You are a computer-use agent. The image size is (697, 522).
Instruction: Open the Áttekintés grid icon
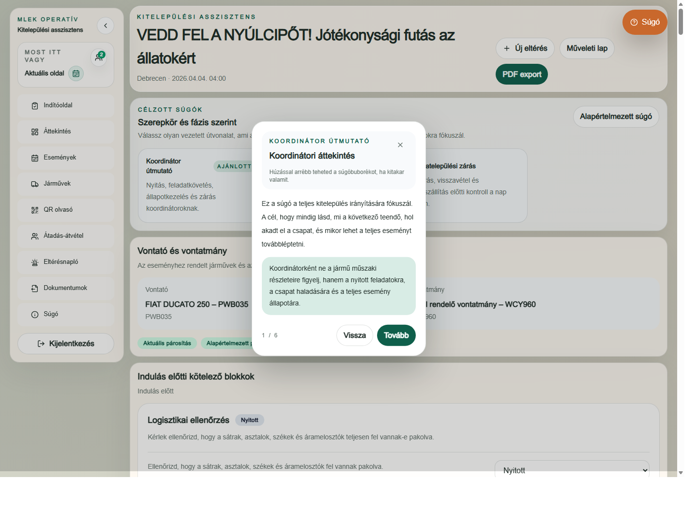tap(34, 131)
